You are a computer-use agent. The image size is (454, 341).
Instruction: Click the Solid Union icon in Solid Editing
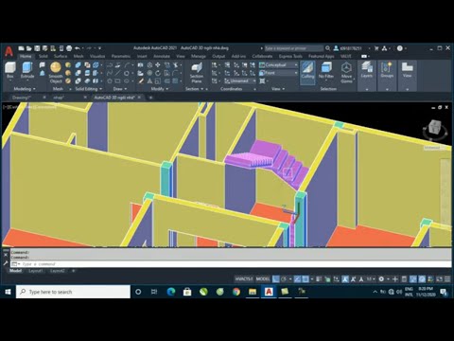(x=78, y=64)
